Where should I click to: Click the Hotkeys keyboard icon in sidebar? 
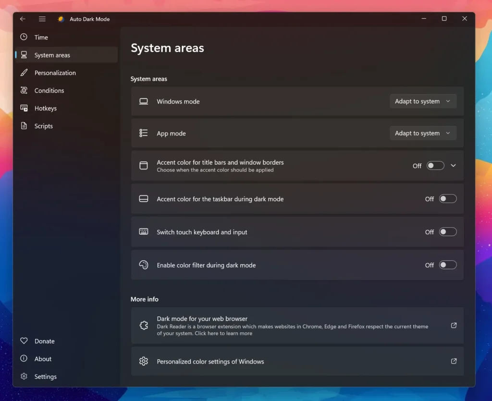click(x=24, y=108)
